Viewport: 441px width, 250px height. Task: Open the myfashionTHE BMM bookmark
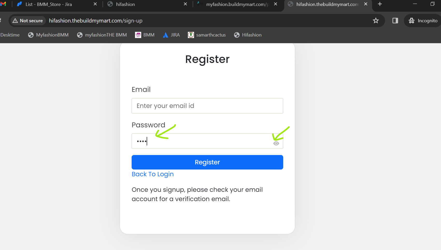click(x=102, y=35)
